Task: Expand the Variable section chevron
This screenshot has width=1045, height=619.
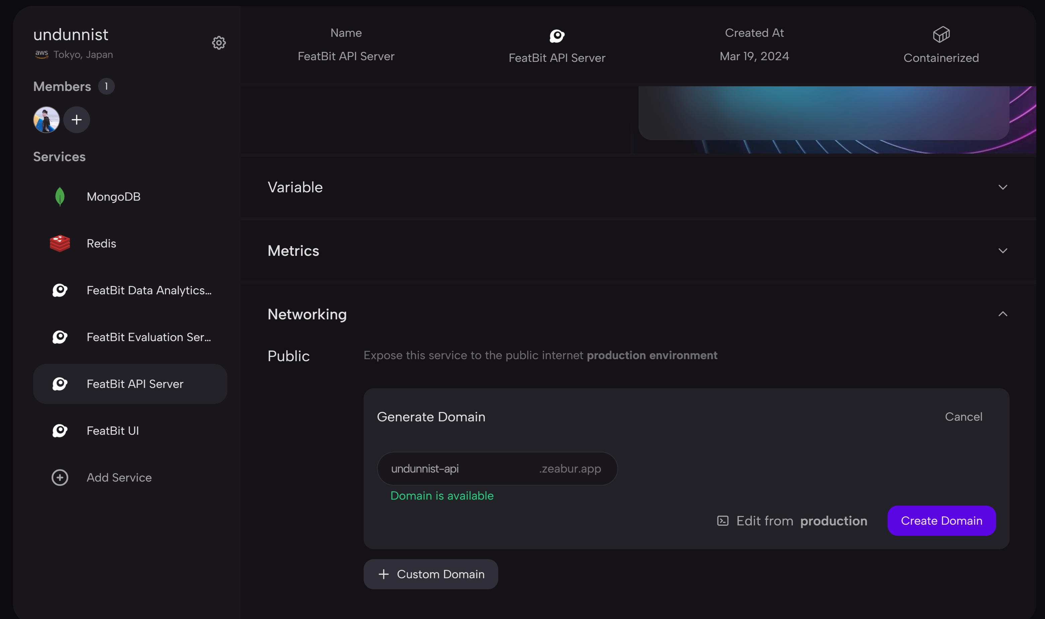Action: tap(1002, 187)
